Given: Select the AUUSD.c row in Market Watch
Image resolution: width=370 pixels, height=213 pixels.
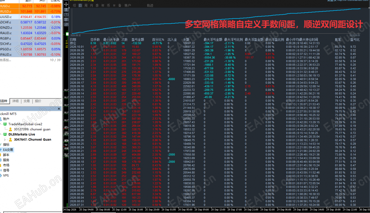Looking at the screenshot, I should click(31, 17).
